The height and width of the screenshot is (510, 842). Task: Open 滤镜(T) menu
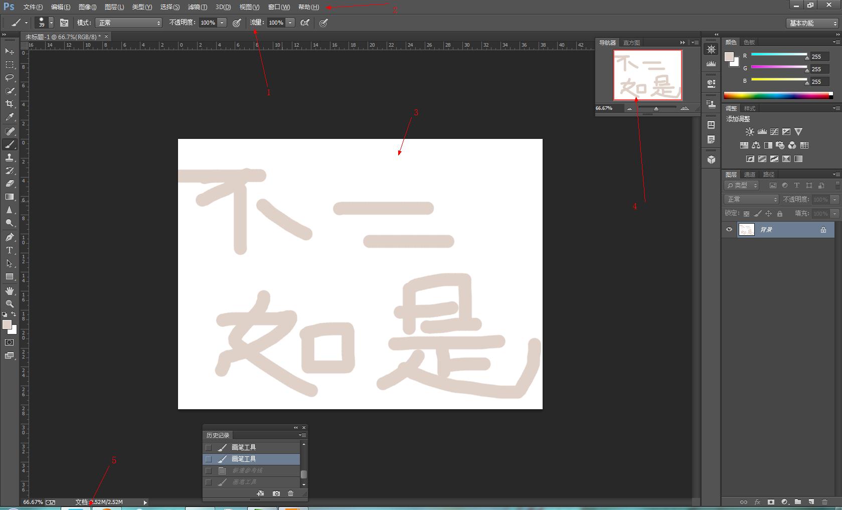pyautogui.click(x=197, y=7)
